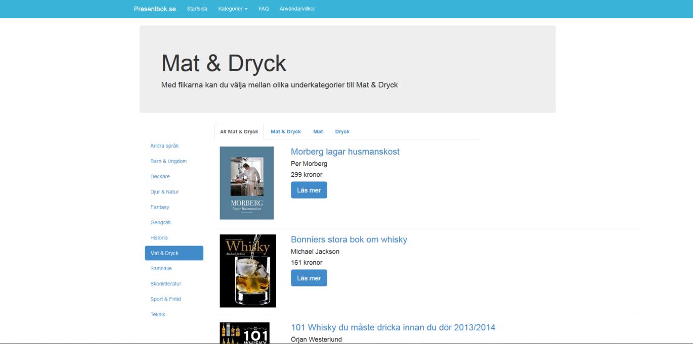
Task: Click Läs mer for Bonniers whisky book
Action: 309,278
